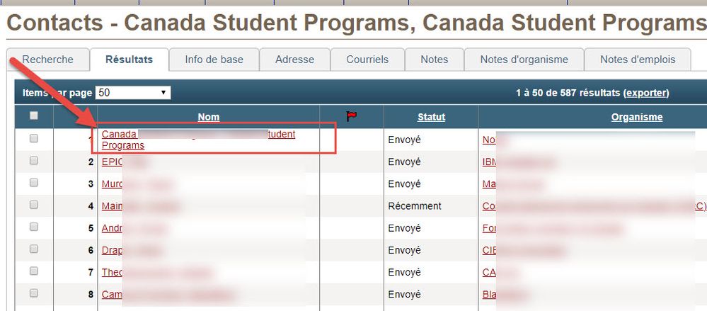
Task: Sort by the red flag column
Action: (x=351, y=117)
